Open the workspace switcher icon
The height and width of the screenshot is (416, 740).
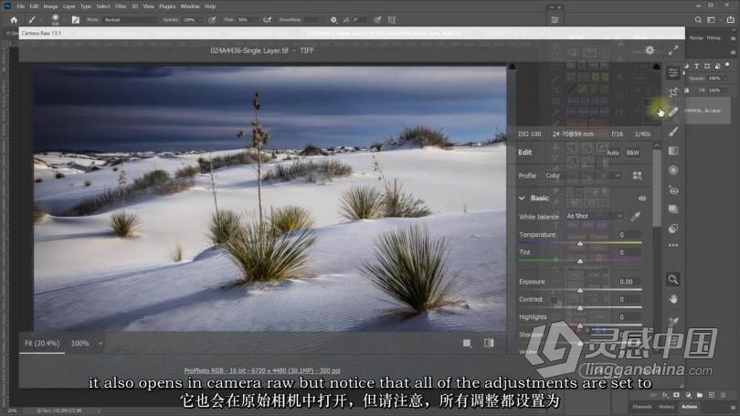pos(711,20)
